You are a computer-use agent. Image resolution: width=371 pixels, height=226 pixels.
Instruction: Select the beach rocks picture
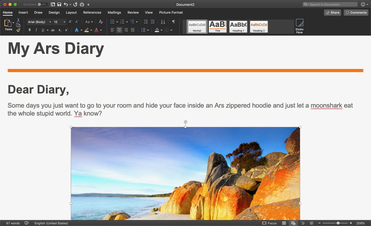click(185, 174)
